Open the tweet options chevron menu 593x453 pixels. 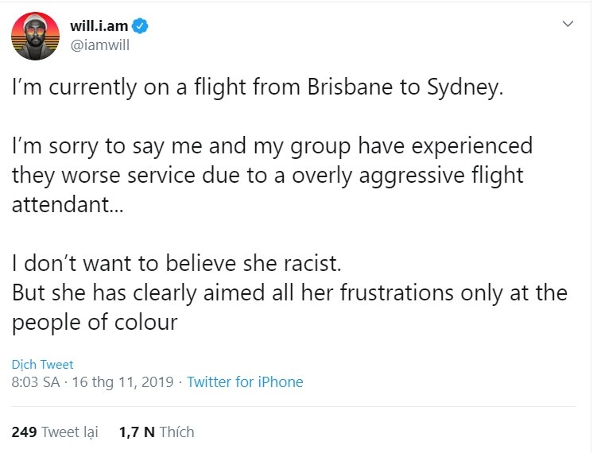point(568,25)
